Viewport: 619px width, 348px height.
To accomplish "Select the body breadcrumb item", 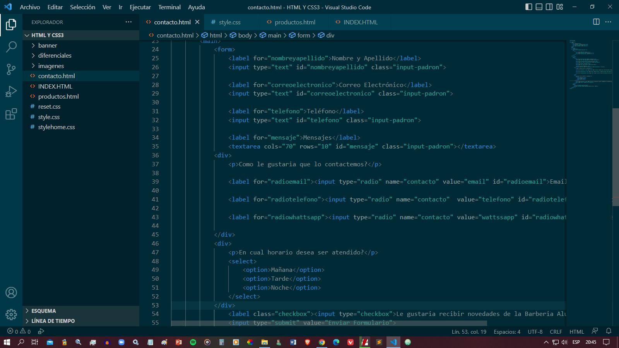I will 241,35.
